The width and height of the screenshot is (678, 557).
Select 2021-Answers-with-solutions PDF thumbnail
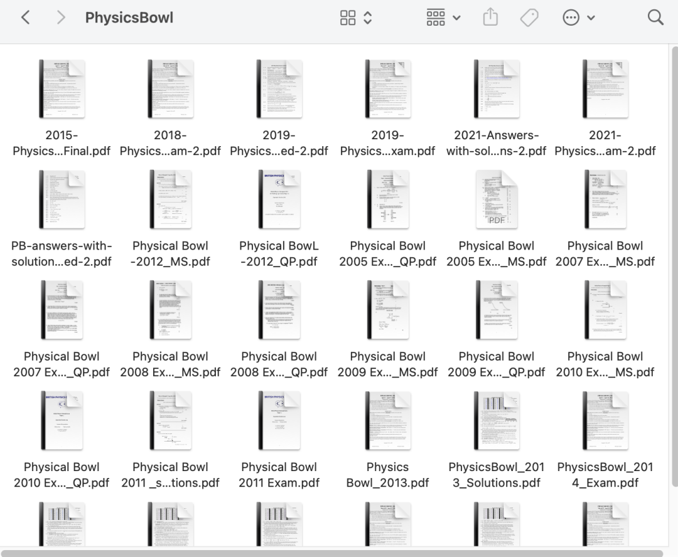coord(497,89)
